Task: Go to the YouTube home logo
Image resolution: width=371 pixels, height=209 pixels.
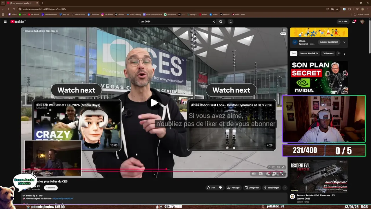Action: coord(18,21)
